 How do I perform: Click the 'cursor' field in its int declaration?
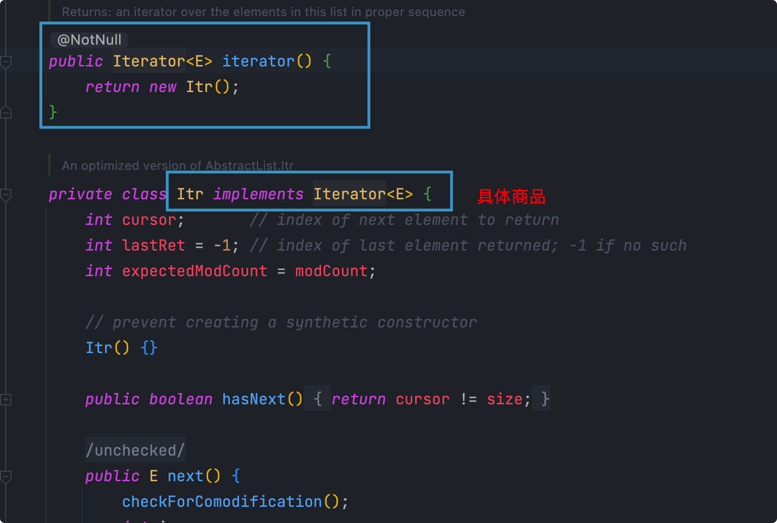point(149,220)
